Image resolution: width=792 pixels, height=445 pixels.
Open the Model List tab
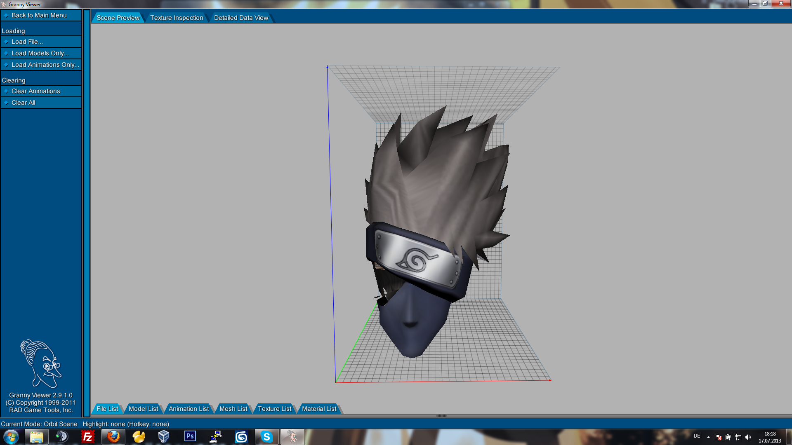click(x=143, y=409)
